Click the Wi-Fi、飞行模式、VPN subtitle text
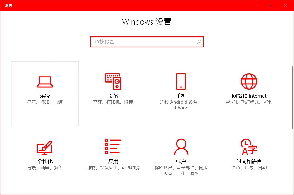This screenshot has width=294, height=195. click(249, 102)
